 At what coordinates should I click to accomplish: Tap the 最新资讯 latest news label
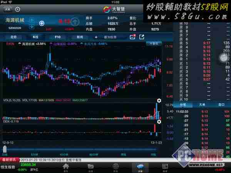coord(9,160)
